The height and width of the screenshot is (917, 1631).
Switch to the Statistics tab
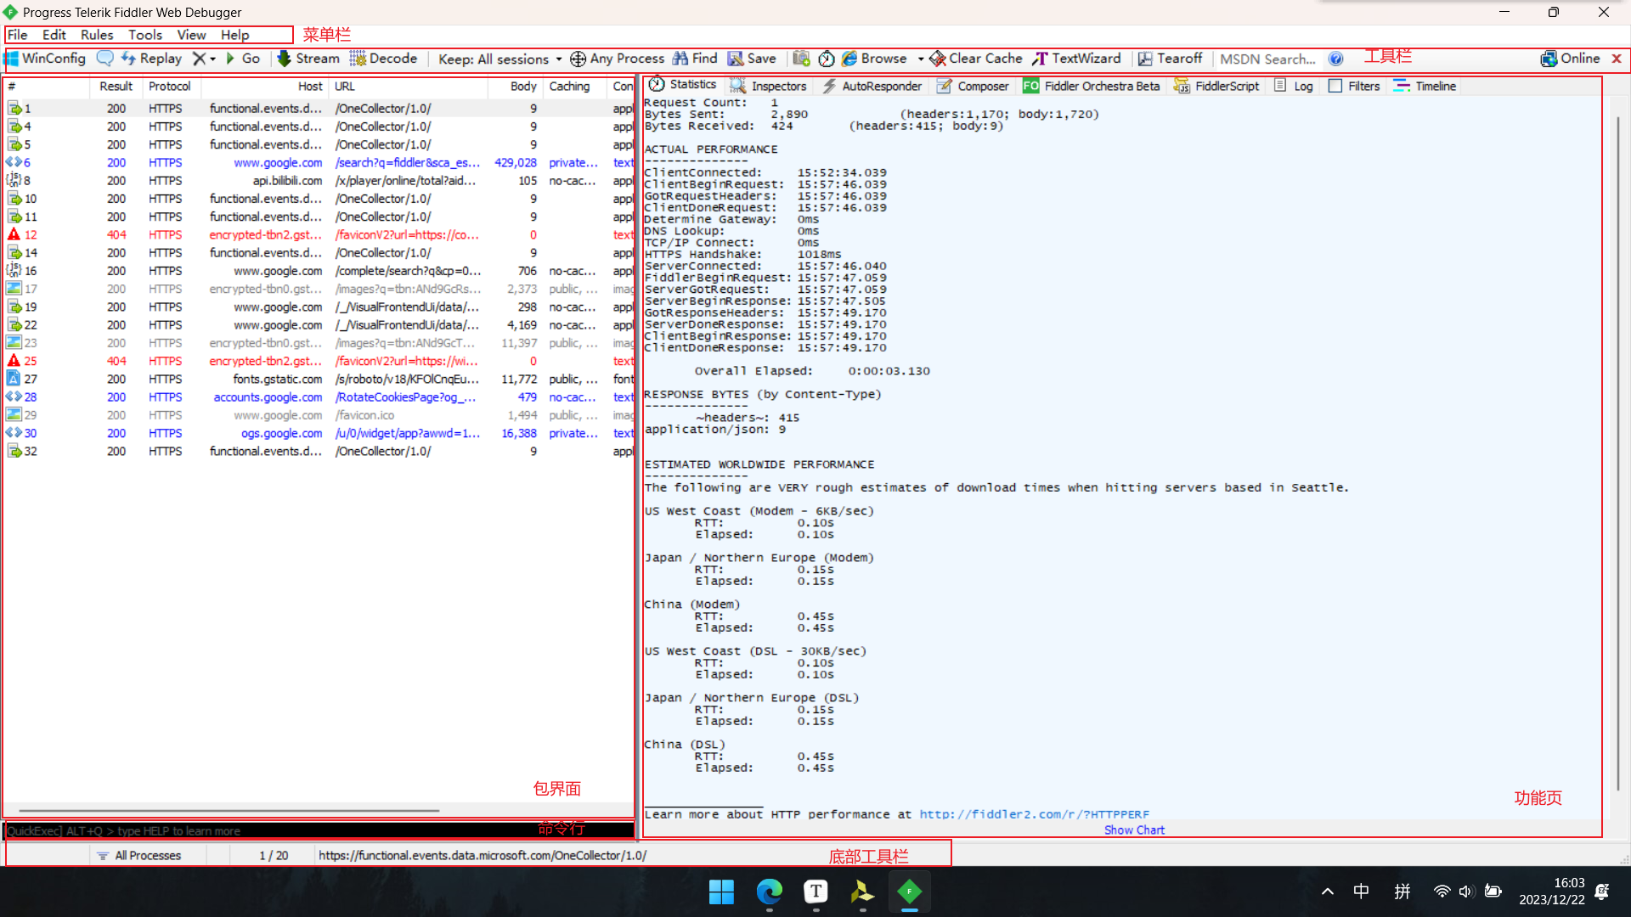682,85
